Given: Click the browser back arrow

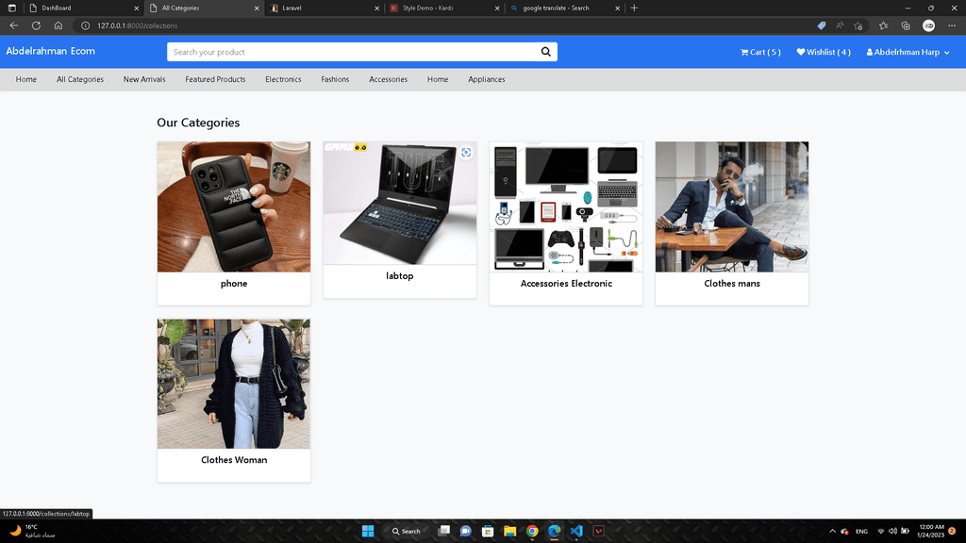Looking at the screenshot, I should tap(13, 25).
